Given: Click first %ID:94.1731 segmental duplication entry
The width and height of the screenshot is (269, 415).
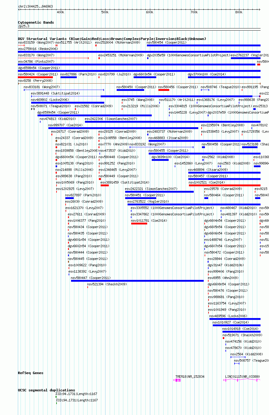Looking at the screenshot, I should coord(77,394).
